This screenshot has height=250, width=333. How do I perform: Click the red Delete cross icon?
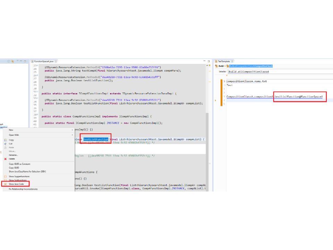[5, 159]
